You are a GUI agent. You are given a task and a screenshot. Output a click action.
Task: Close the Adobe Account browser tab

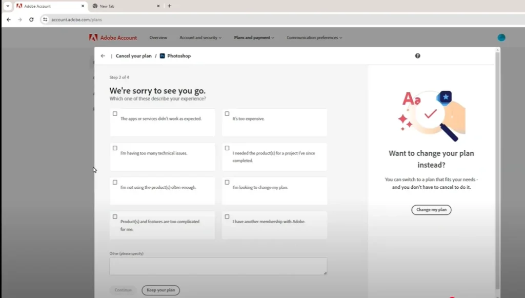tap(83, 6)
